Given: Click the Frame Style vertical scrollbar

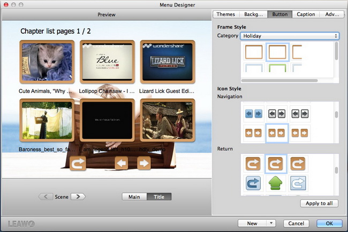Looking at the screenshot, I should 336,51.
